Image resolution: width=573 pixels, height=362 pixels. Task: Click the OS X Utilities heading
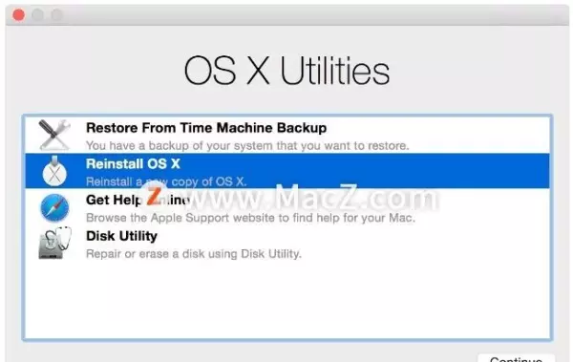click(x=286, y=71)
